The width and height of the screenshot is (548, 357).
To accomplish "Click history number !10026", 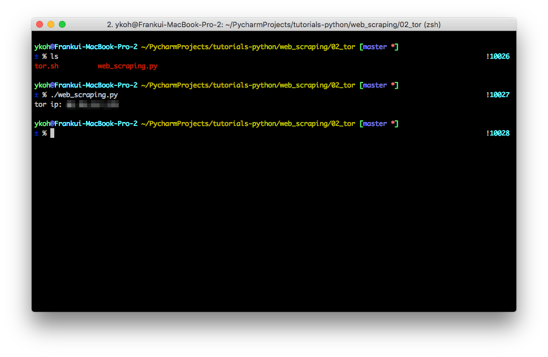I will point(498,56).
